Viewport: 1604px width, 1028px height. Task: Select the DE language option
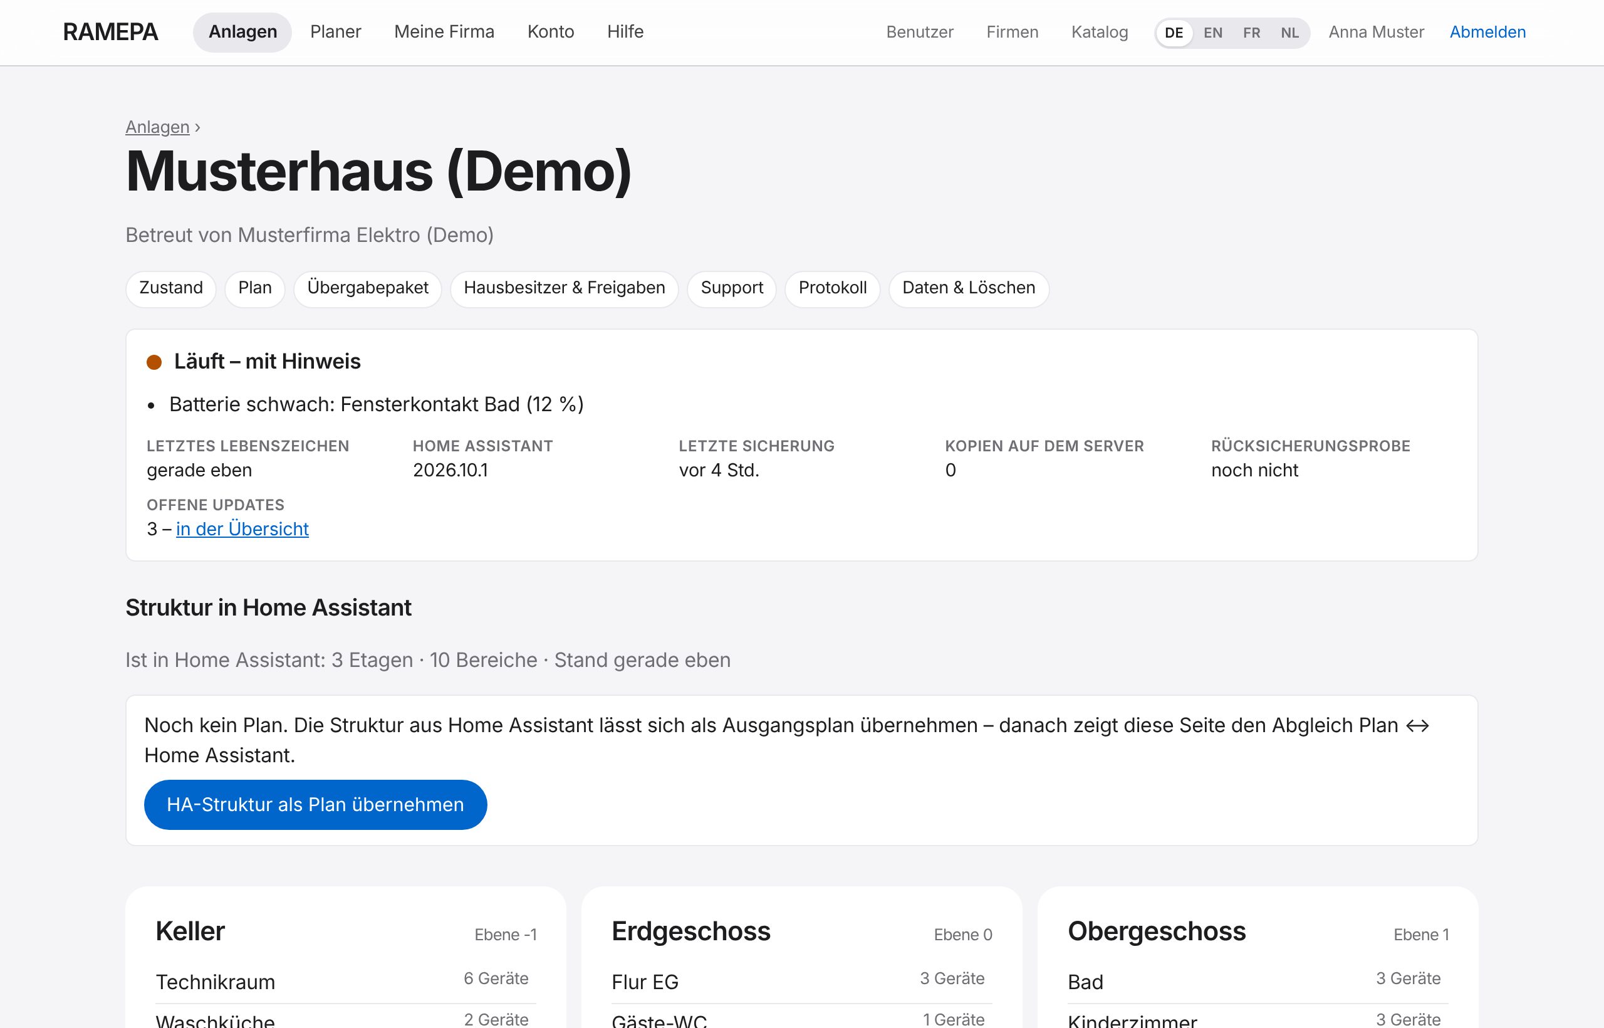(1174, 33)
